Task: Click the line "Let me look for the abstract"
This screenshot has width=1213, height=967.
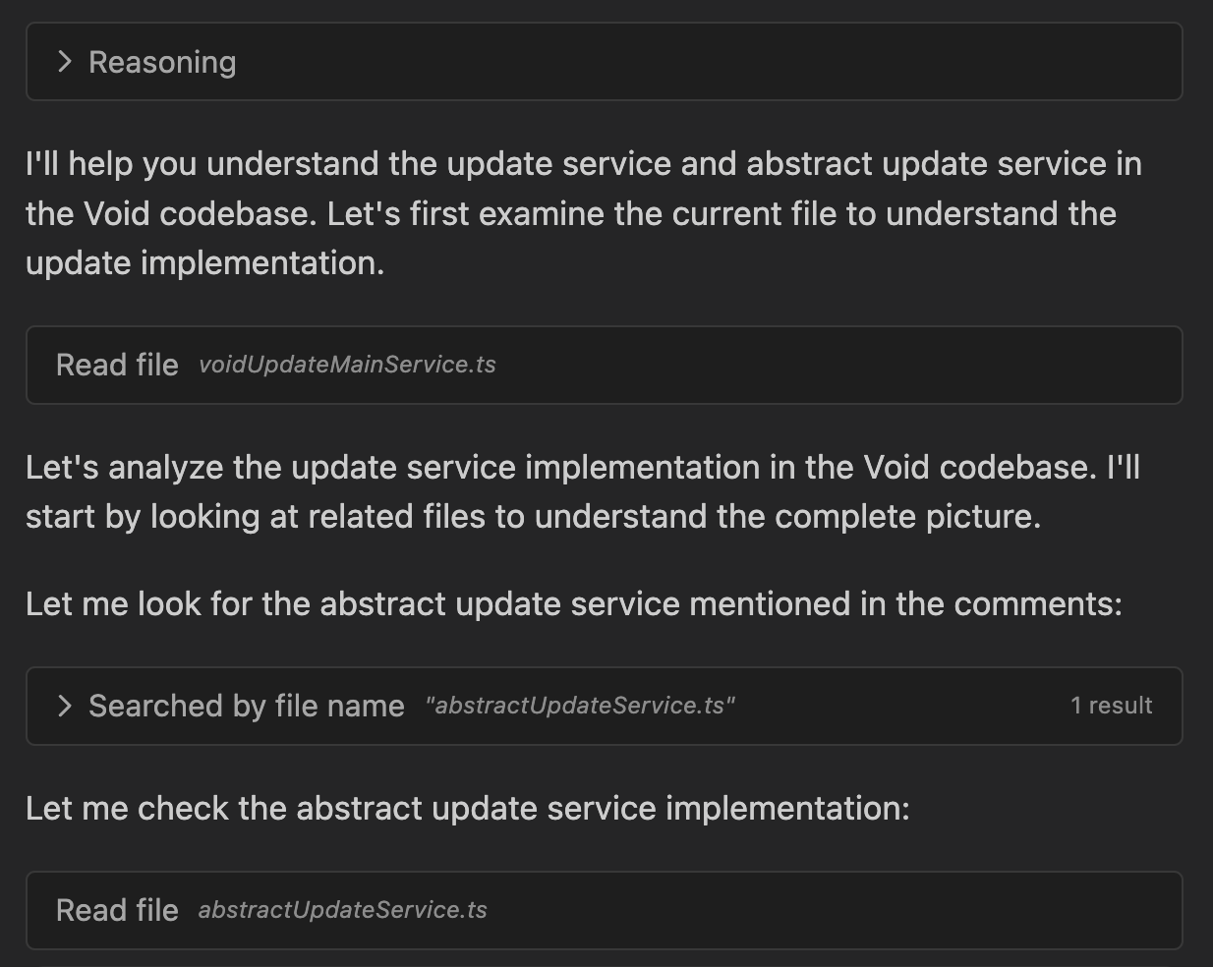Action: [573, 603]
